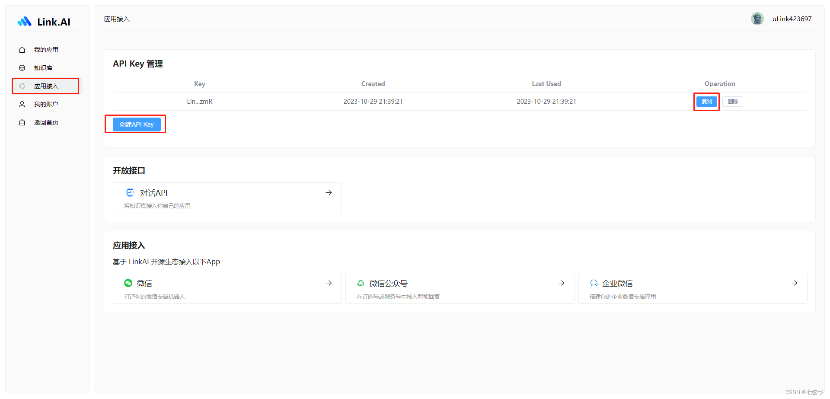Open the 微信公众号 card arrow
Image resolution: width=830 pixels, height=399 pixels.
click(561, 283)
